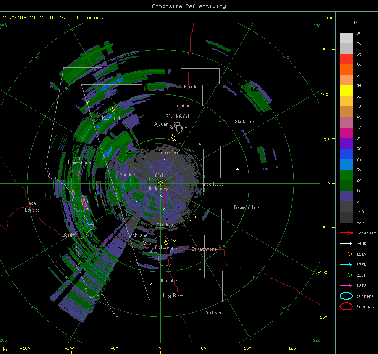Click the Strathmore label
378x354 pixels.
[x=204, y=249]
